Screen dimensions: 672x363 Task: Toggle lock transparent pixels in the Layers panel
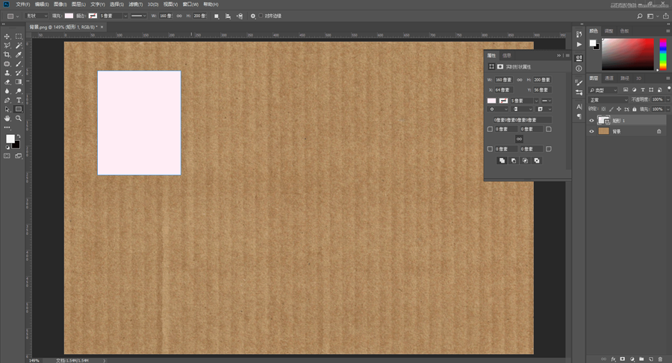pos(603,109)
